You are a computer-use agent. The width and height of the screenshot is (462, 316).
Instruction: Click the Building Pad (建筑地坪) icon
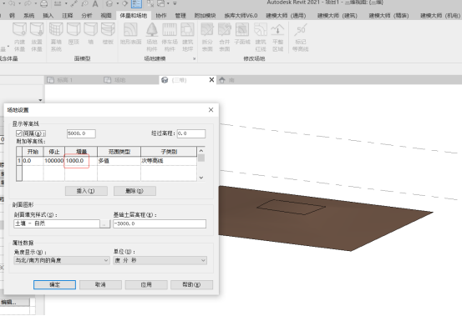[x=187, y=30]
